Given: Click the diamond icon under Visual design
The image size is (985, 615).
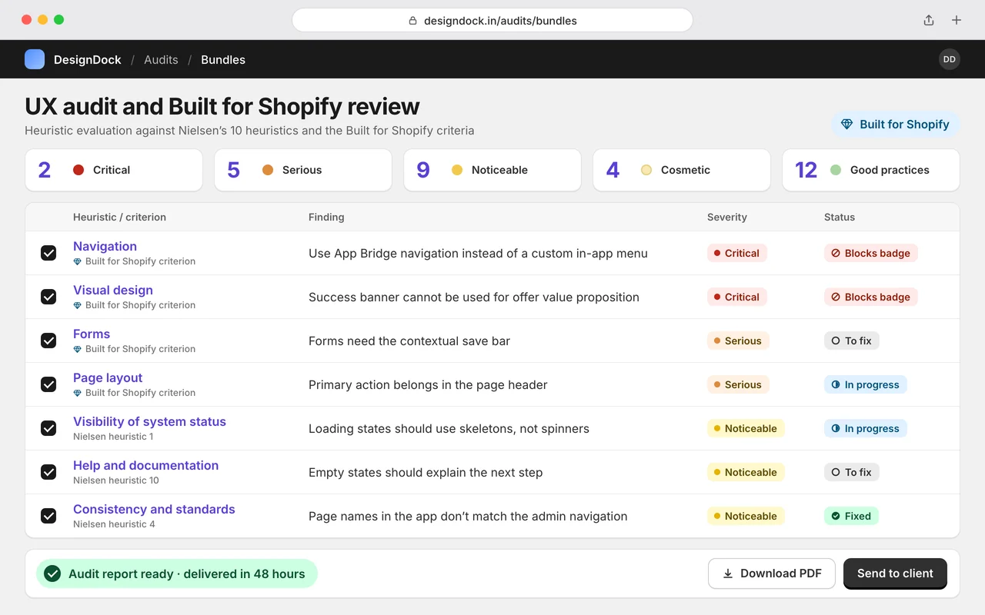Looking at the screenshot, I should point(77,305).
